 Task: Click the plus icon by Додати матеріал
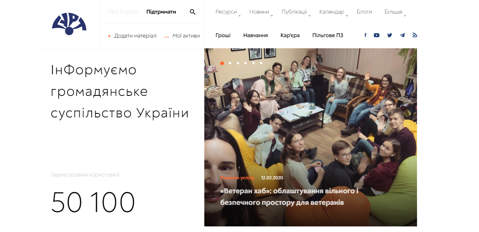[x=109, y=36]
